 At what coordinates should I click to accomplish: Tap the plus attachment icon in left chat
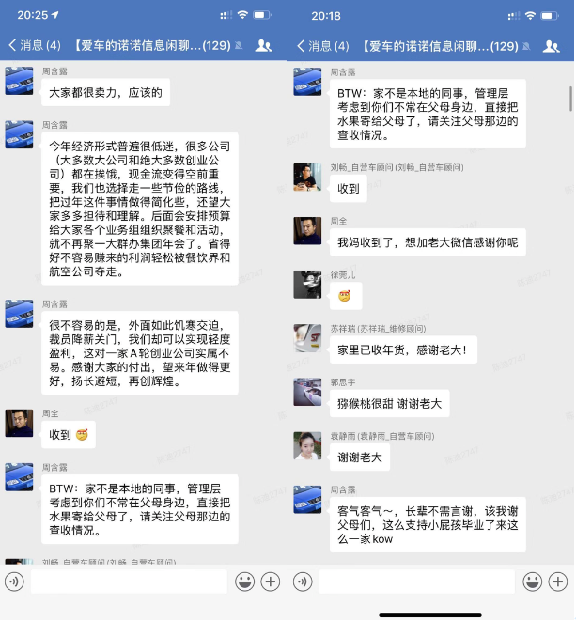pyautogui.click(x=271, y=581)
